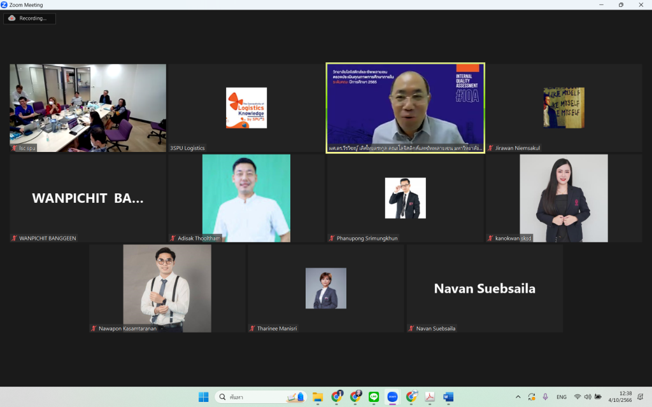Show hidden system tray icons
Viewport: 652px width, 407px height.
pyautogui.click(x=518, y=397)
